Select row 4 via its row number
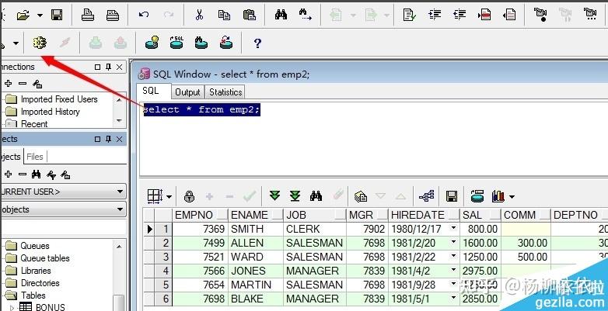Screen dimensions: 608x311 point(163,271)
